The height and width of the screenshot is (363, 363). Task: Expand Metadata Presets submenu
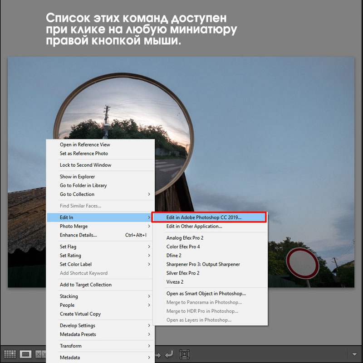[x=101, y=334]
